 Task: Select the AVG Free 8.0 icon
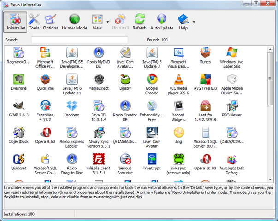(205, 79)
